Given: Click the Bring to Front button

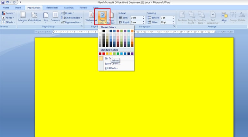Looking at the screenshot, I should (x=192, y=18).
